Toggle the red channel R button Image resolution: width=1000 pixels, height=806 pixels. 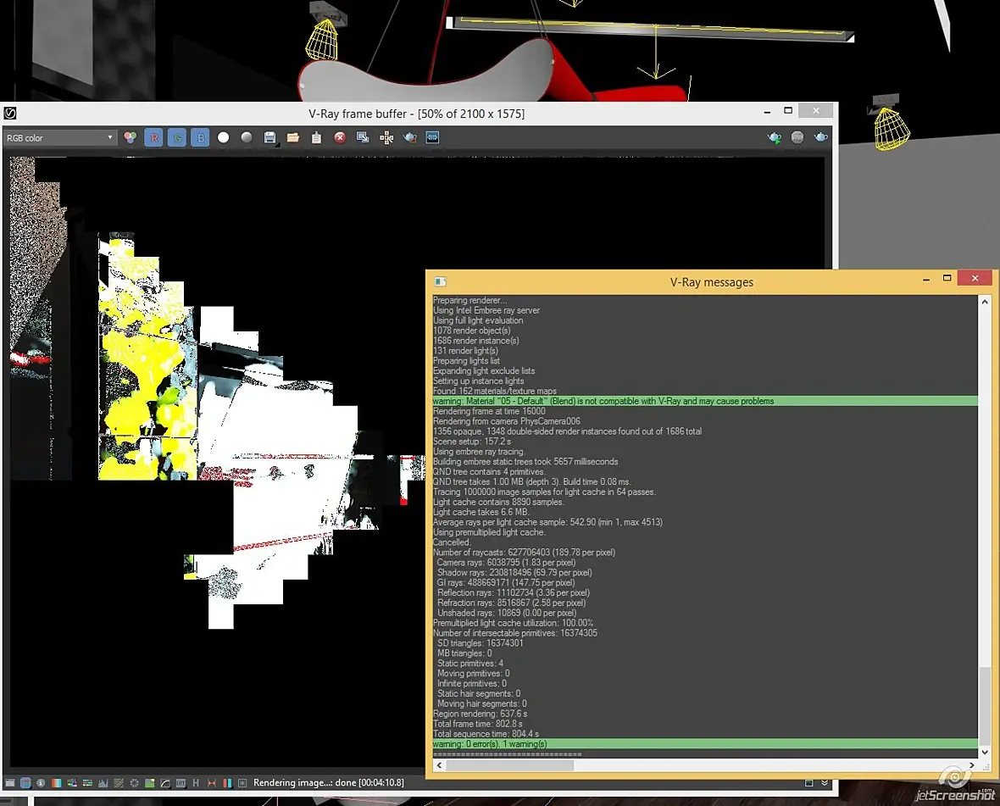point(153,138)
